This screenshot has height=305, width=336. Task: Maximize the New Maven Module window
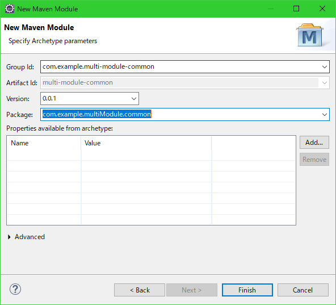(x=296, y=9)
